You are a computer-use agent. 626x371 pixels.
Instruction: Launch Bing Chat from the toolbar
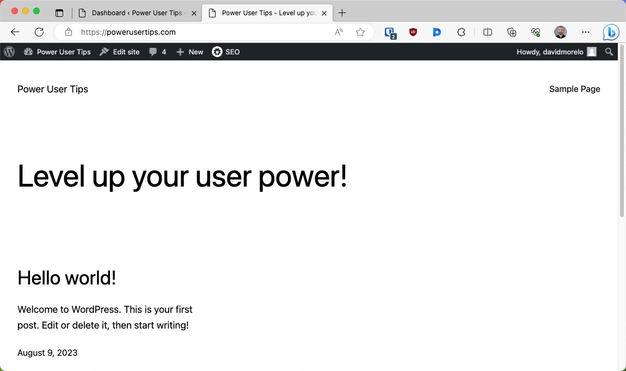(611, 32)
